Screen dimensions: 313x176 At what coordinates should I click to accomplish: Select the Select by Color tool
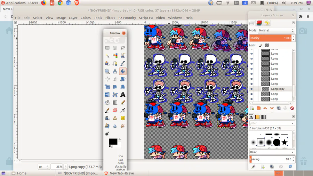(115, 56)
